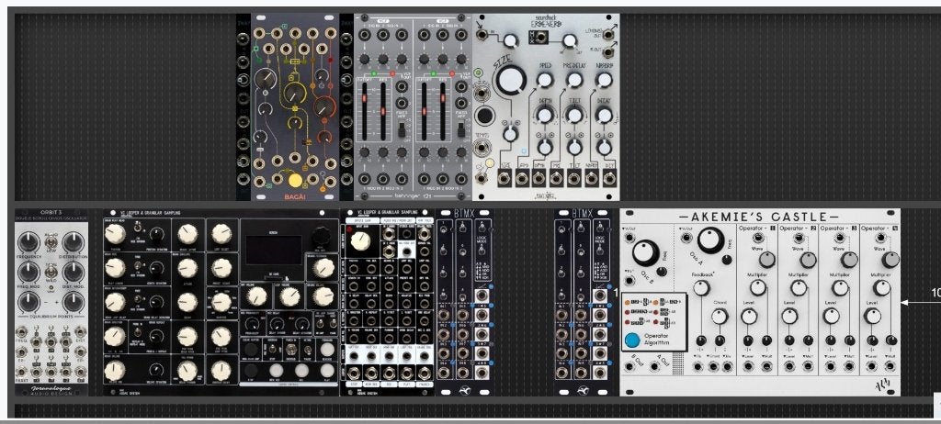Click the Osc A frequency knob on Akemie's Castle
The image size is (941, 424).
point(710,240)
